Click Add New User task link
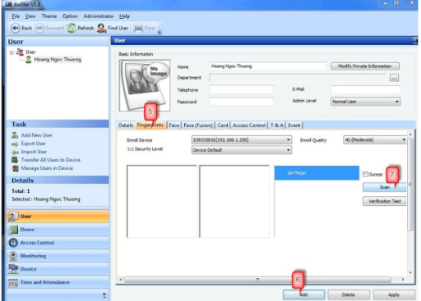 point(37,135)
